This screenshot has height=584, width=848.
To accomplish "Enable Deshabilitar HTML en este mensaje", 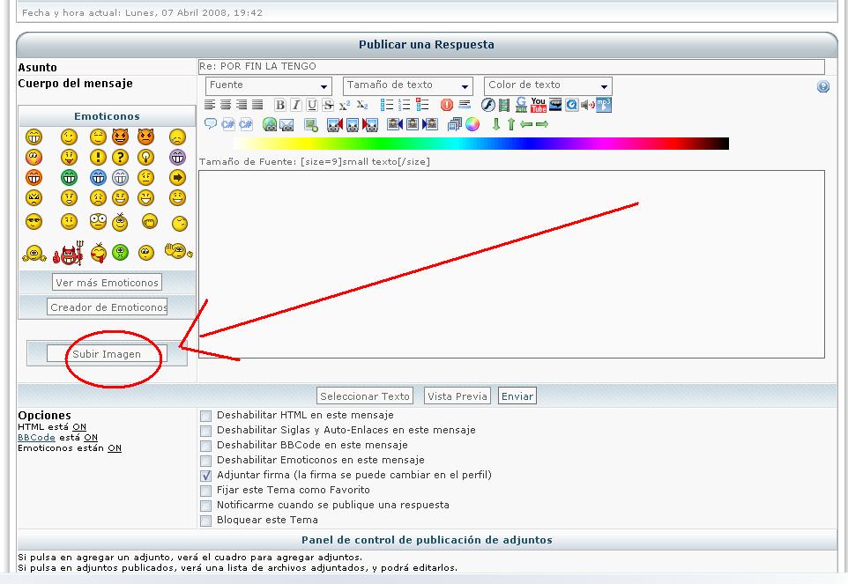I will 205,416.
